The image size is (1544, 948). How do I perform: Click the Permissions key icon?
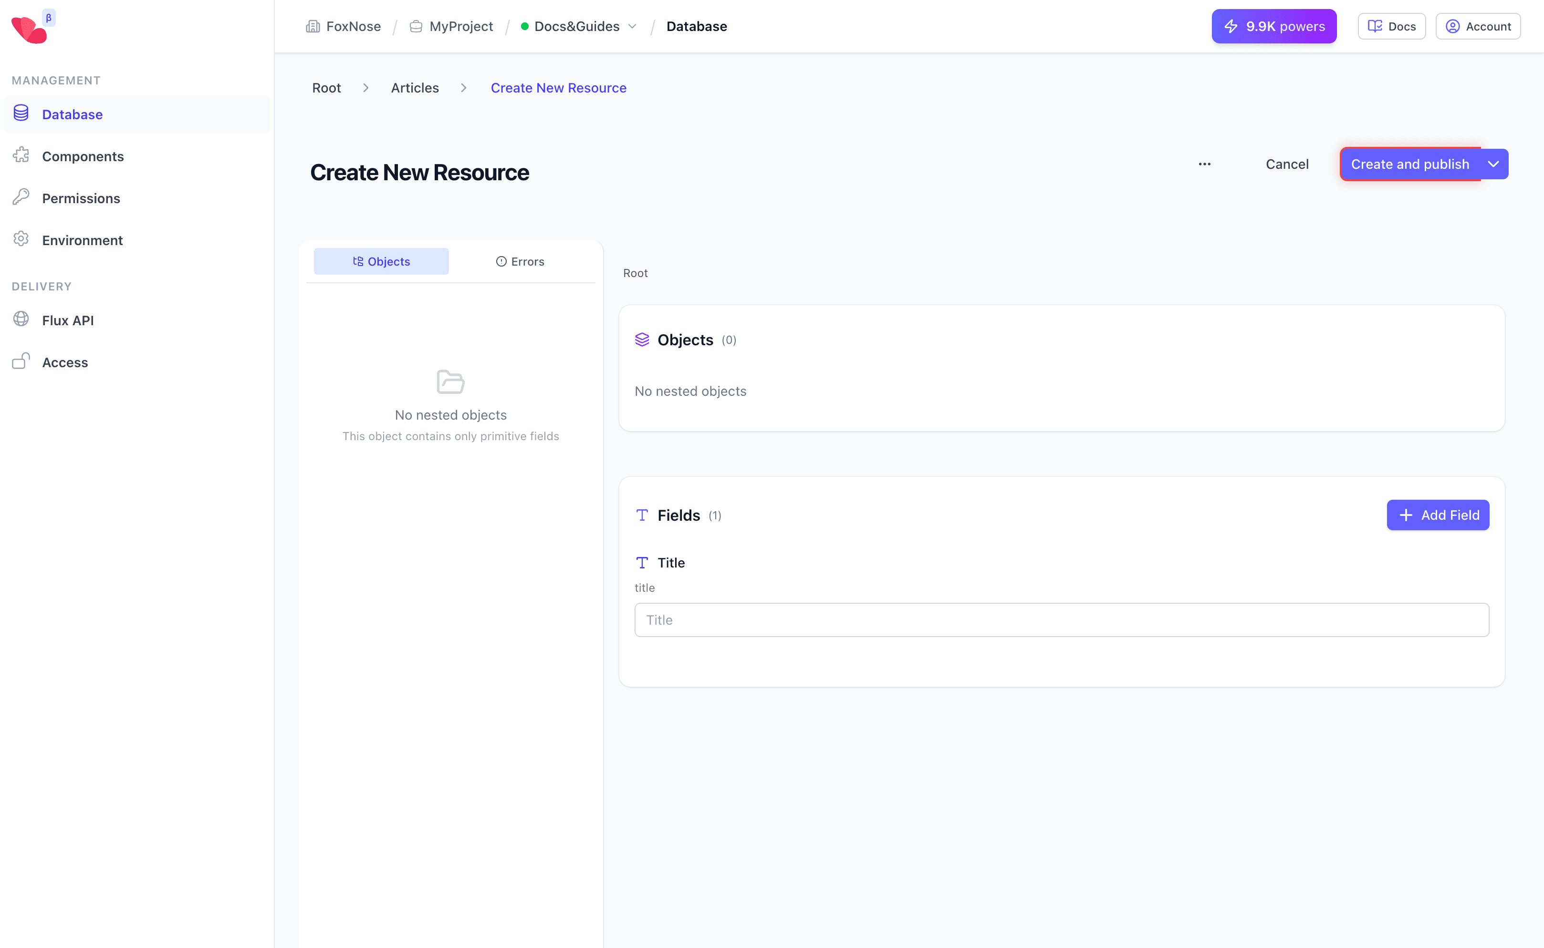[21, 197]
